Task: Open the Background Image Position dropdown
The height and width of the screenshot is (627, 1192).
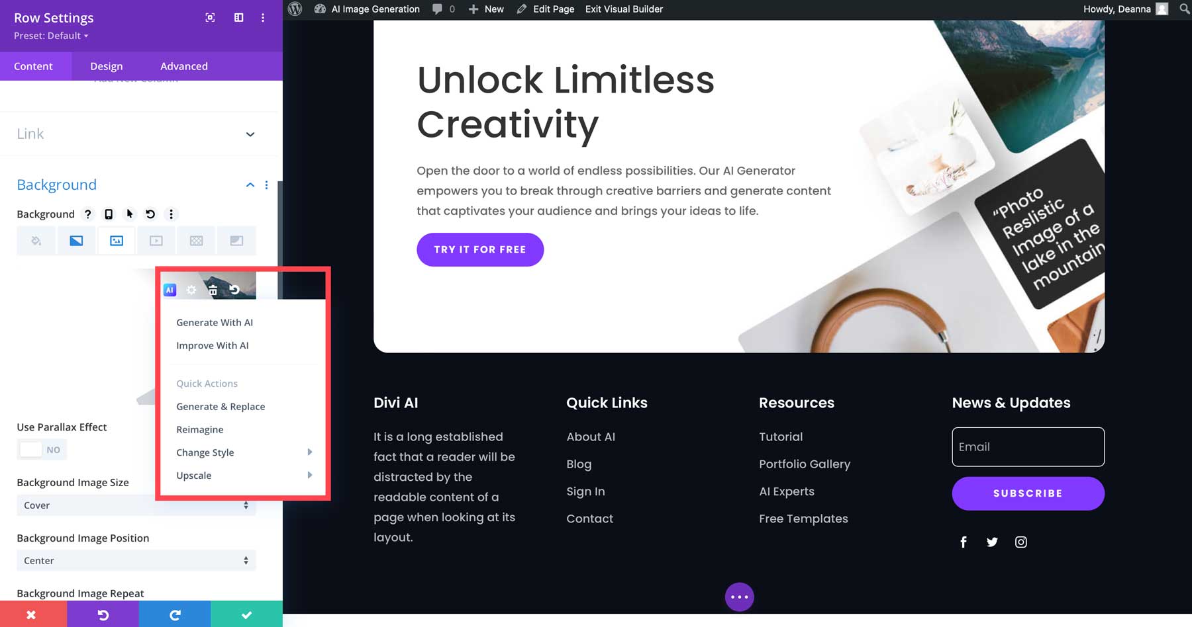Action: coord(136,560)
